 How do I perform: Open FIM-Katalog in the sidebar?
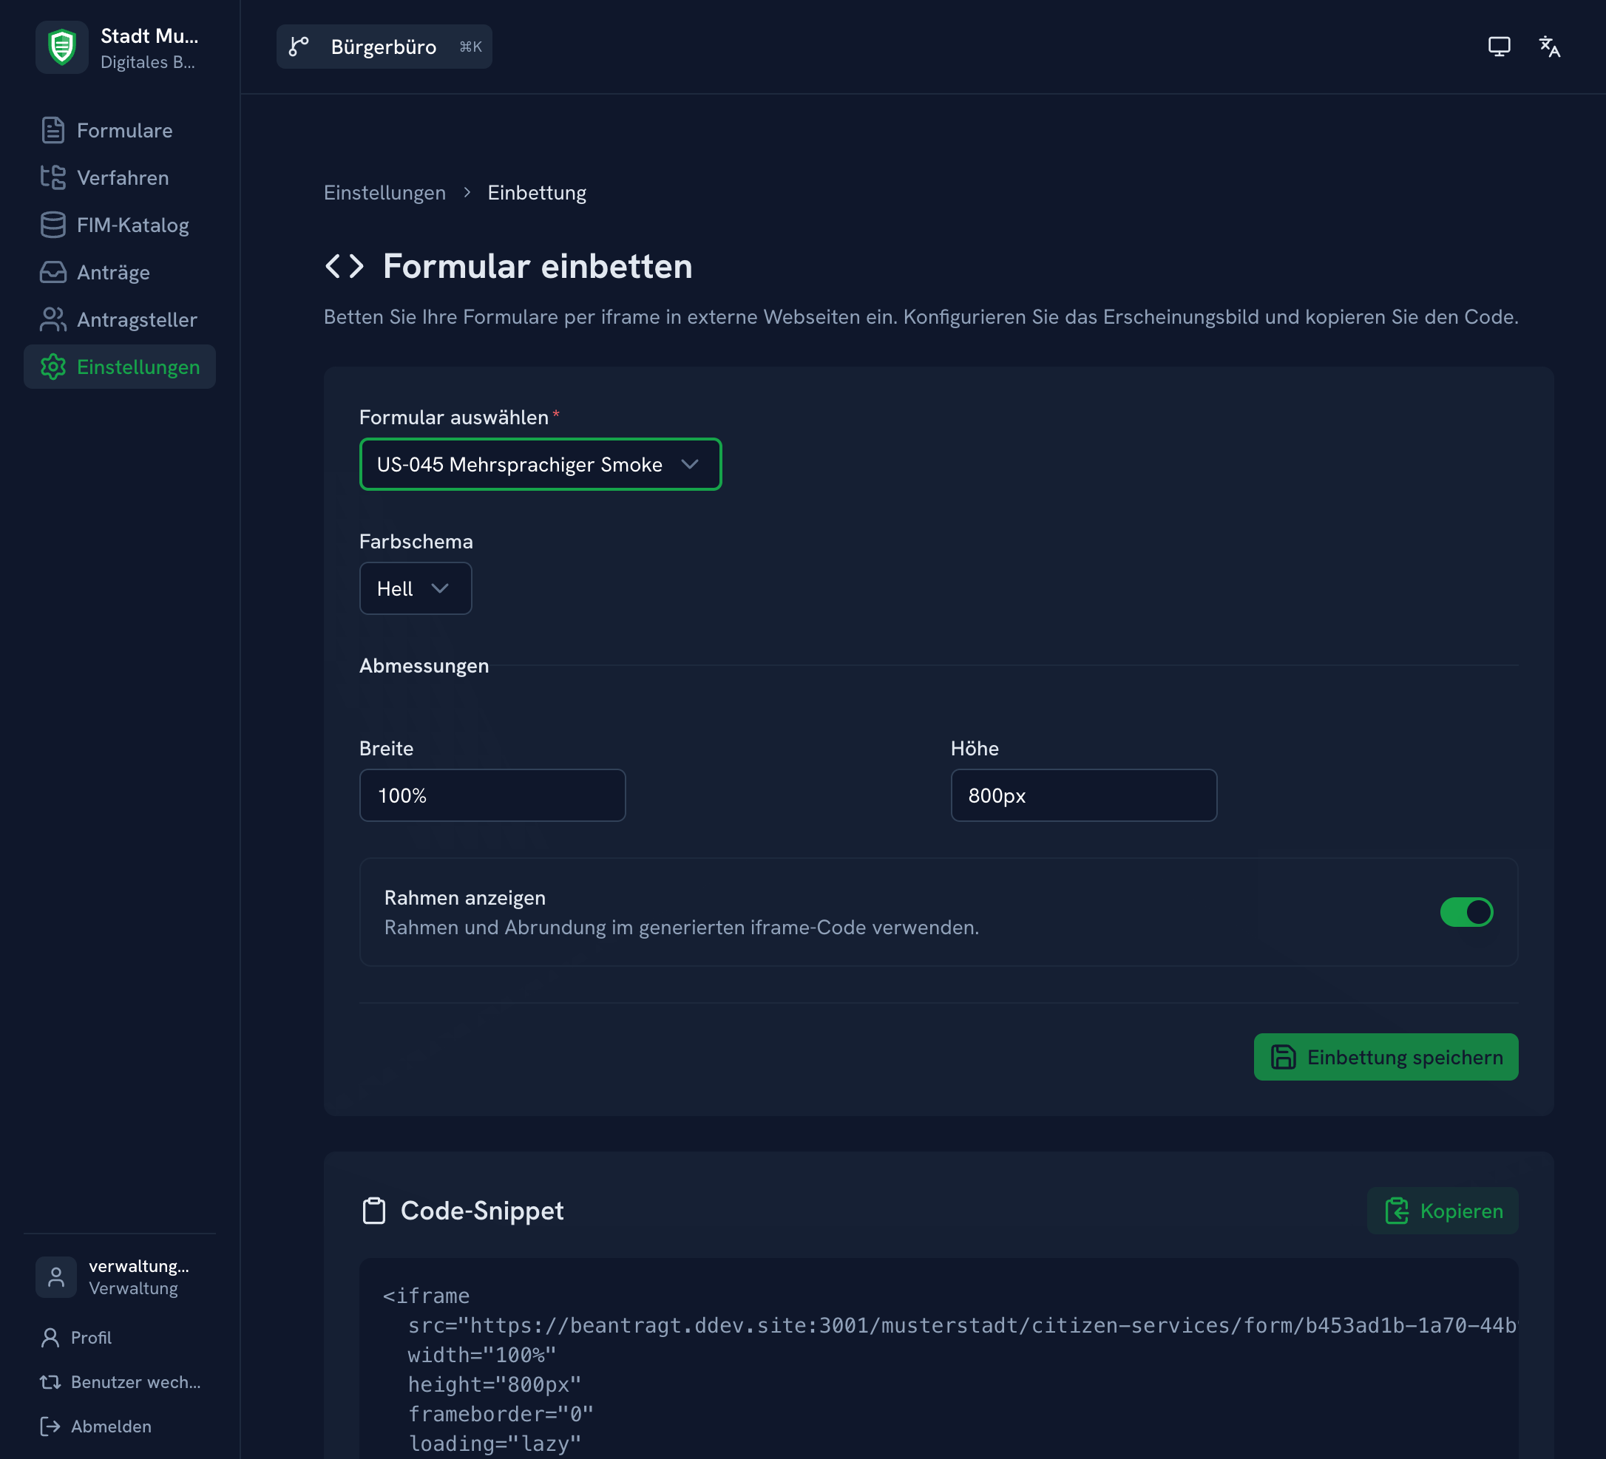click(x=120, y=225)
